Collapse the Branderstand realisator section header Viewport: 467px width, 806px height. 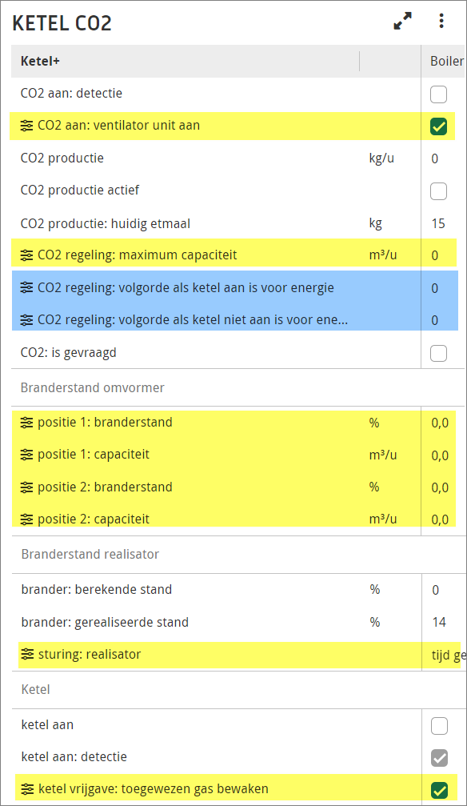tap(90, 554)
